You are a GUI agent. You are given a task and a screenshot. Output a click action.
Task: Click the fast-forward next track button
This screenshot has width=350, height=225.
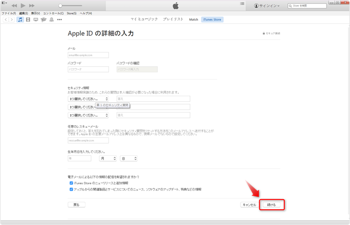(x=32, y=6)
